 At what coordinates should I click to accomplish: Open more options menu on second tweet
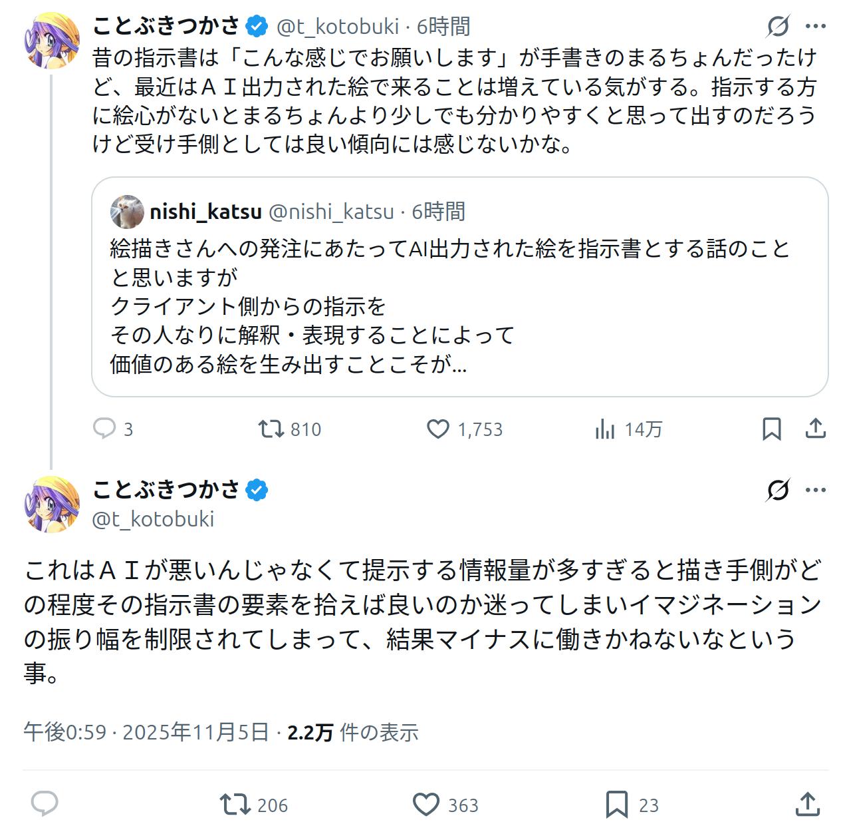(x=815, y=490)
